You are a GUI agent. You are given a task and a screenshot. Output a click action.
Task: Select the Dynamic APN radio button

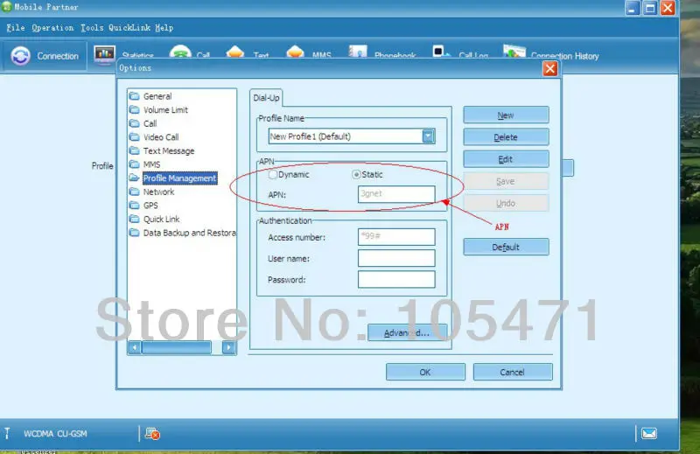point(272,175)
